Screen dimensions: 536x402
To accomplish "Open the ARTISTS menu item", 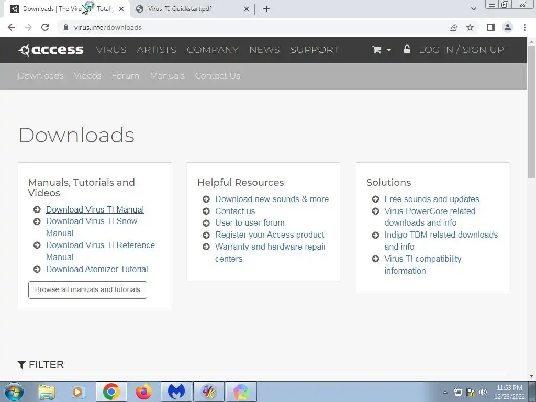I will (157, 50).
